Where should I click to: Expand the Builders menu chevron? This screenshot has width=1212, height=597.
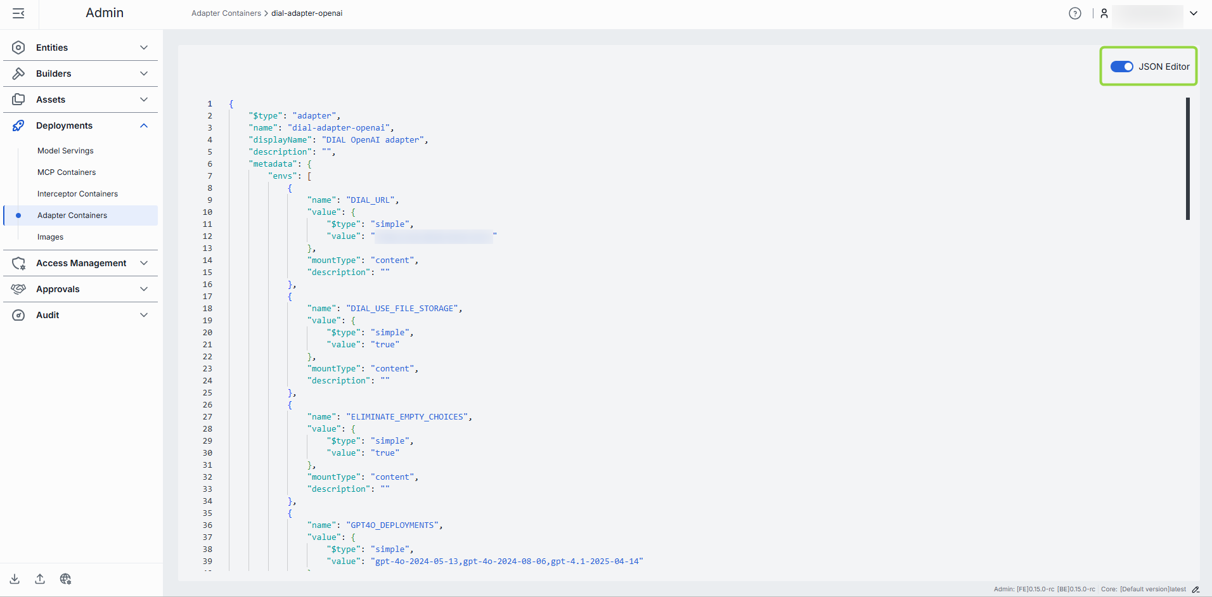(x=144, y=74)
